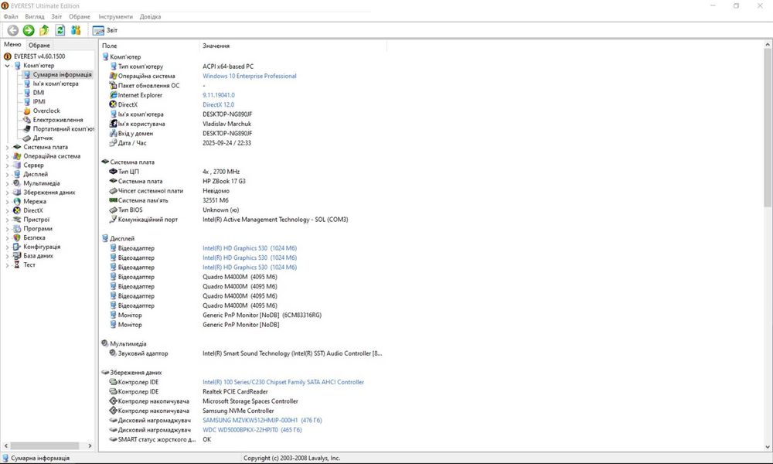Click the Портативний комп'ютер laptop icon
Screen dimensions: 773x464
(27, 128)
